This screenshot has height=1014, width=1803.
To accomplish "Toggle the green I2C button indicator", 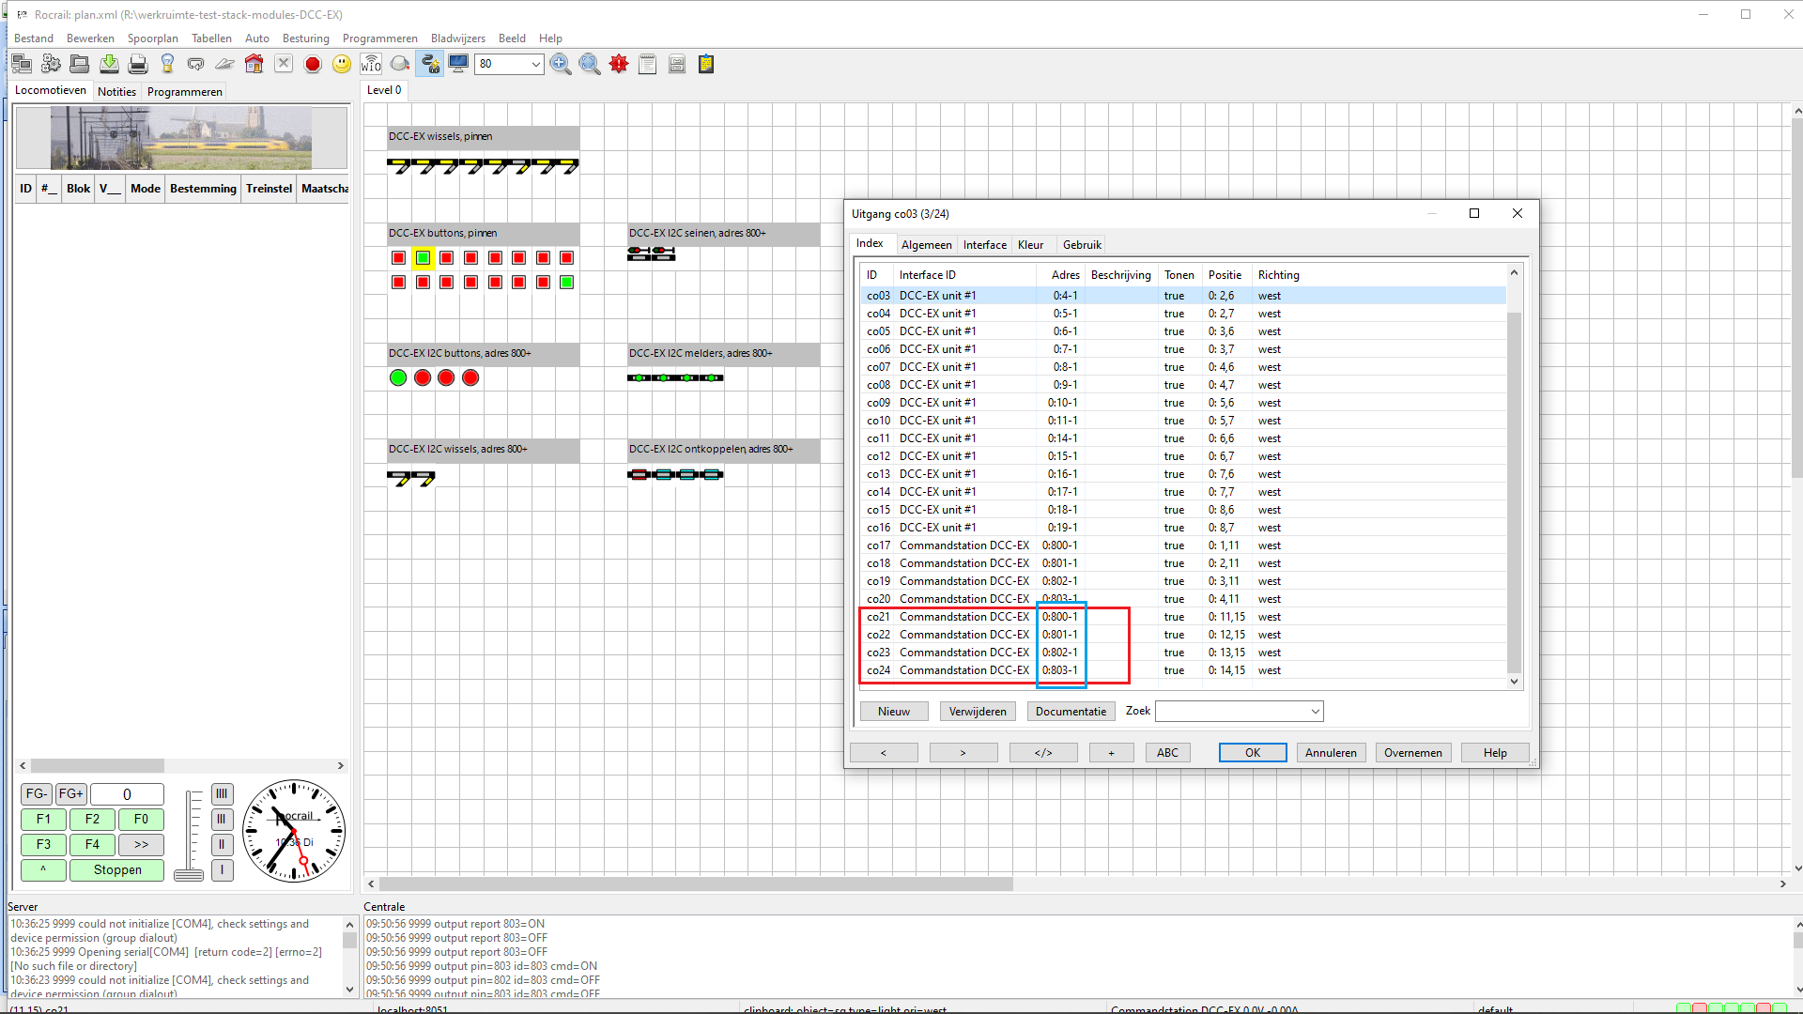I will 398,377.
